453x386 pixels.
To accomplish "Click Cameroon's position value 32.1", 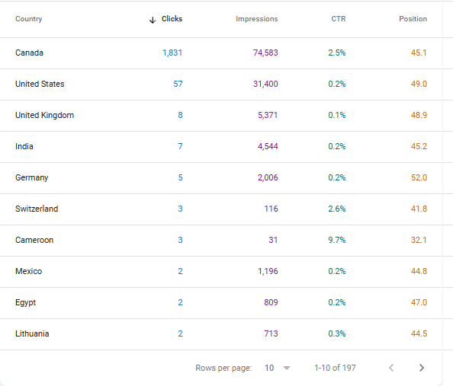I will (x=419, y=240).
